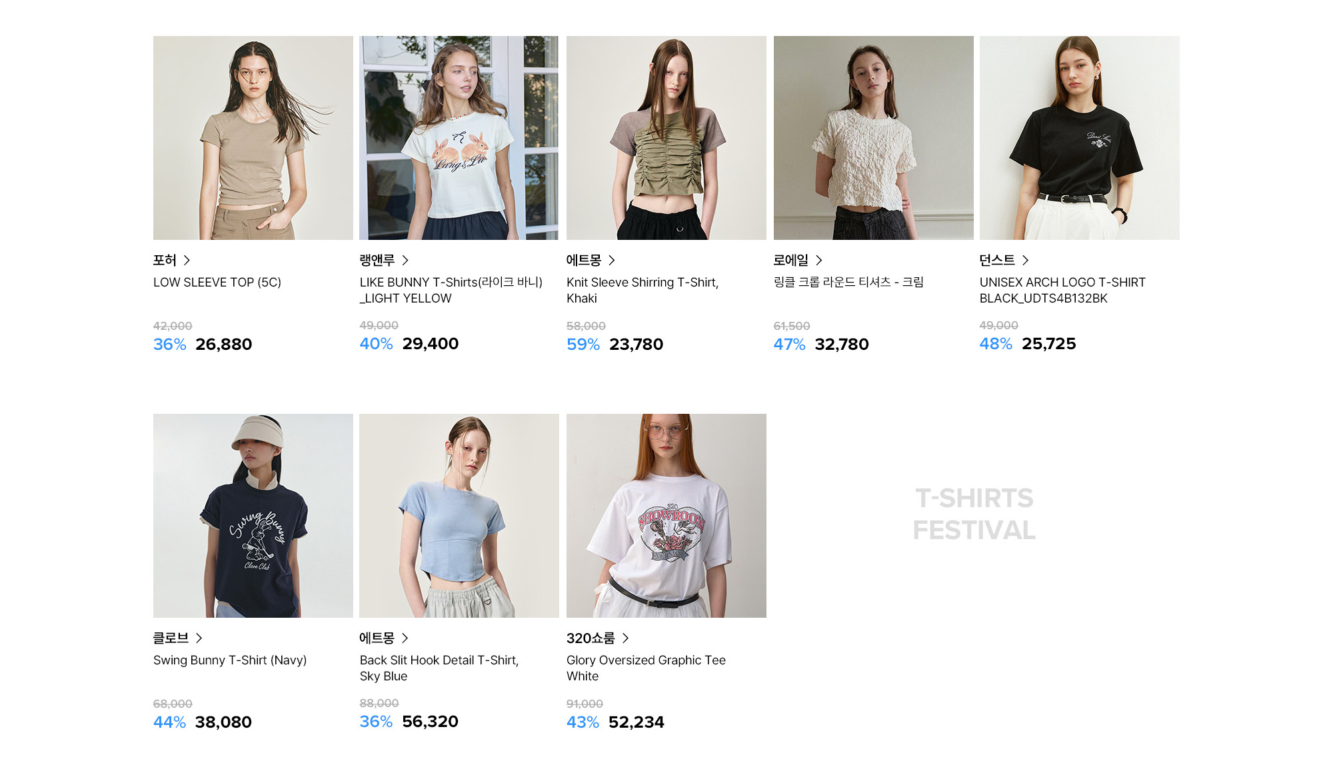This screenshot has width=1333, height=783.
Task: View the Like Bunny T-Shirt photo
Action: [459, 138]
